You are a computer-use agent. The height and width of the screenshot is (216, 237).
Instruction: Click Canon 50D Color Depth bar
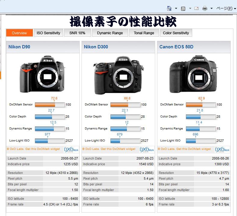click(x=201, y=117)
